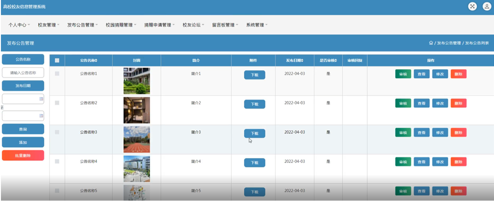Open cover thumbnail of 公告名称4

(x=137, y=169)
